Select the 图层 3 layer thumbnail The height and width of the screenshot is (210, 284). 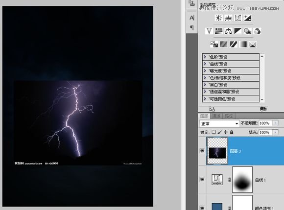point(217,151)
